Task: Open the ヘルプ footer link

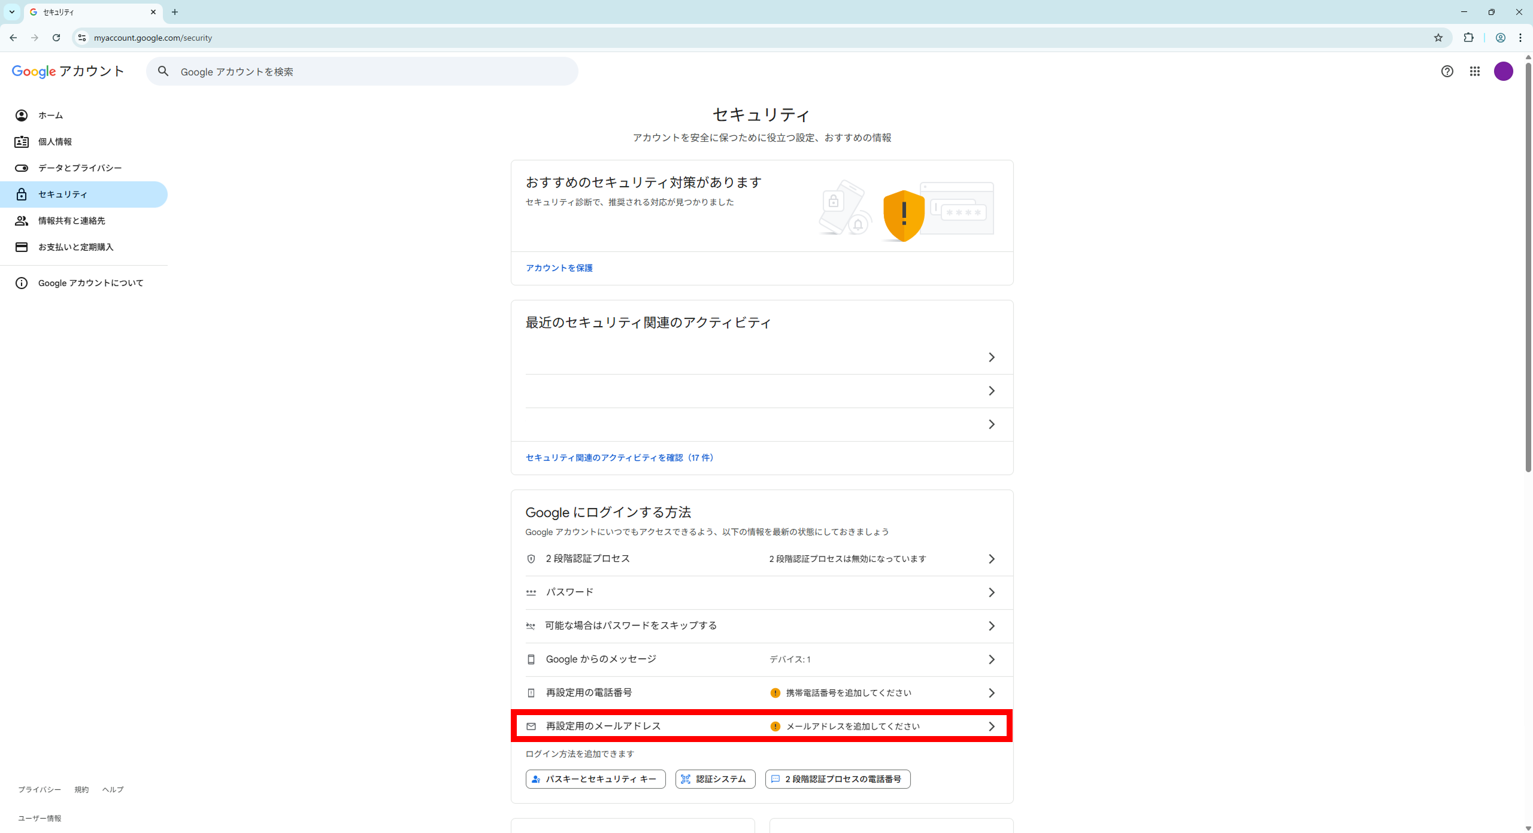Action: click(113, 790)
